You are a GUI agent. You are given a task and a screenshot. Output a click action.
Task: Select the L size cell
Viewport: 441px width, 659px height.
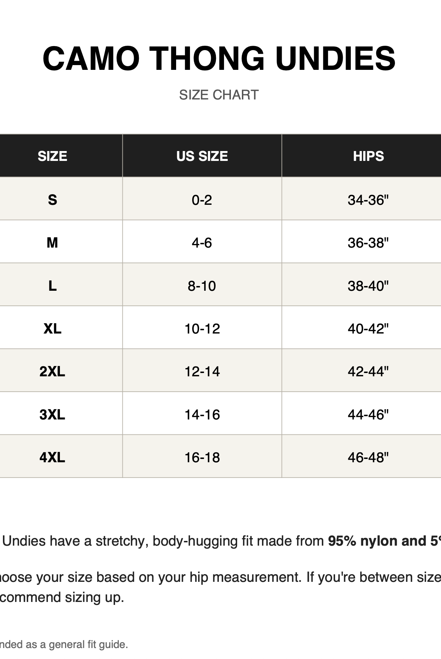coord(53,286)
